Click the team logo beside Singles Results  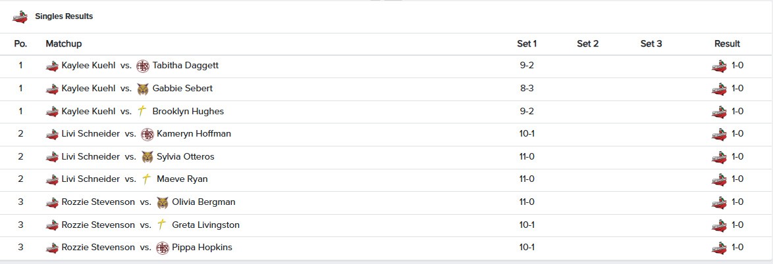pyautogui.click(x=20, y=16)
